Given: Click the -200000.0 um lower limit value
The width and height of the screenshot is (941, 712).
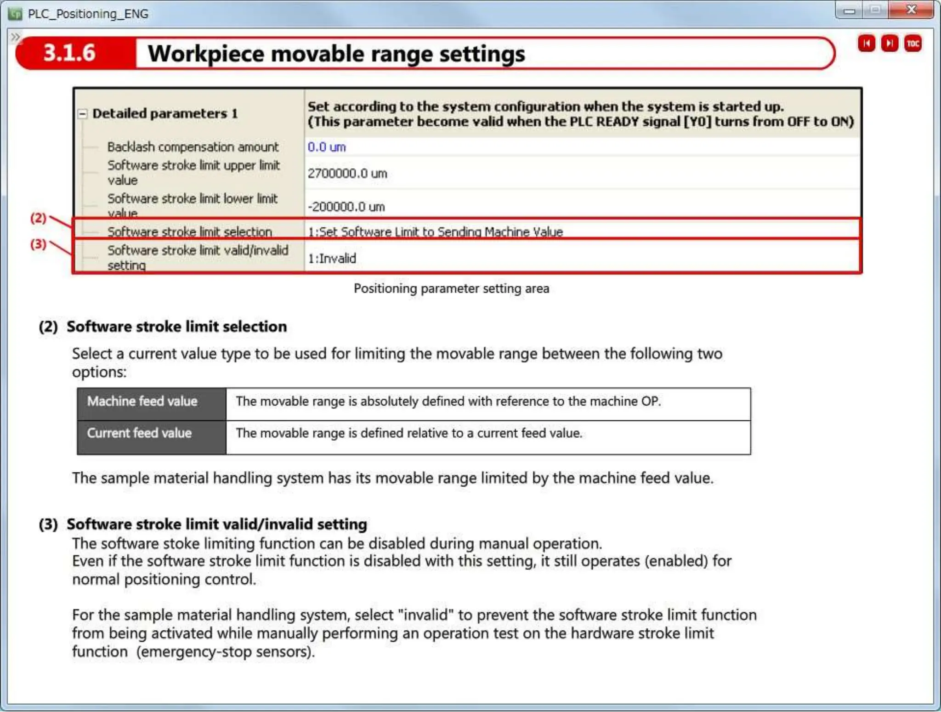Looking at the screenshot, I should click(346, 207).
